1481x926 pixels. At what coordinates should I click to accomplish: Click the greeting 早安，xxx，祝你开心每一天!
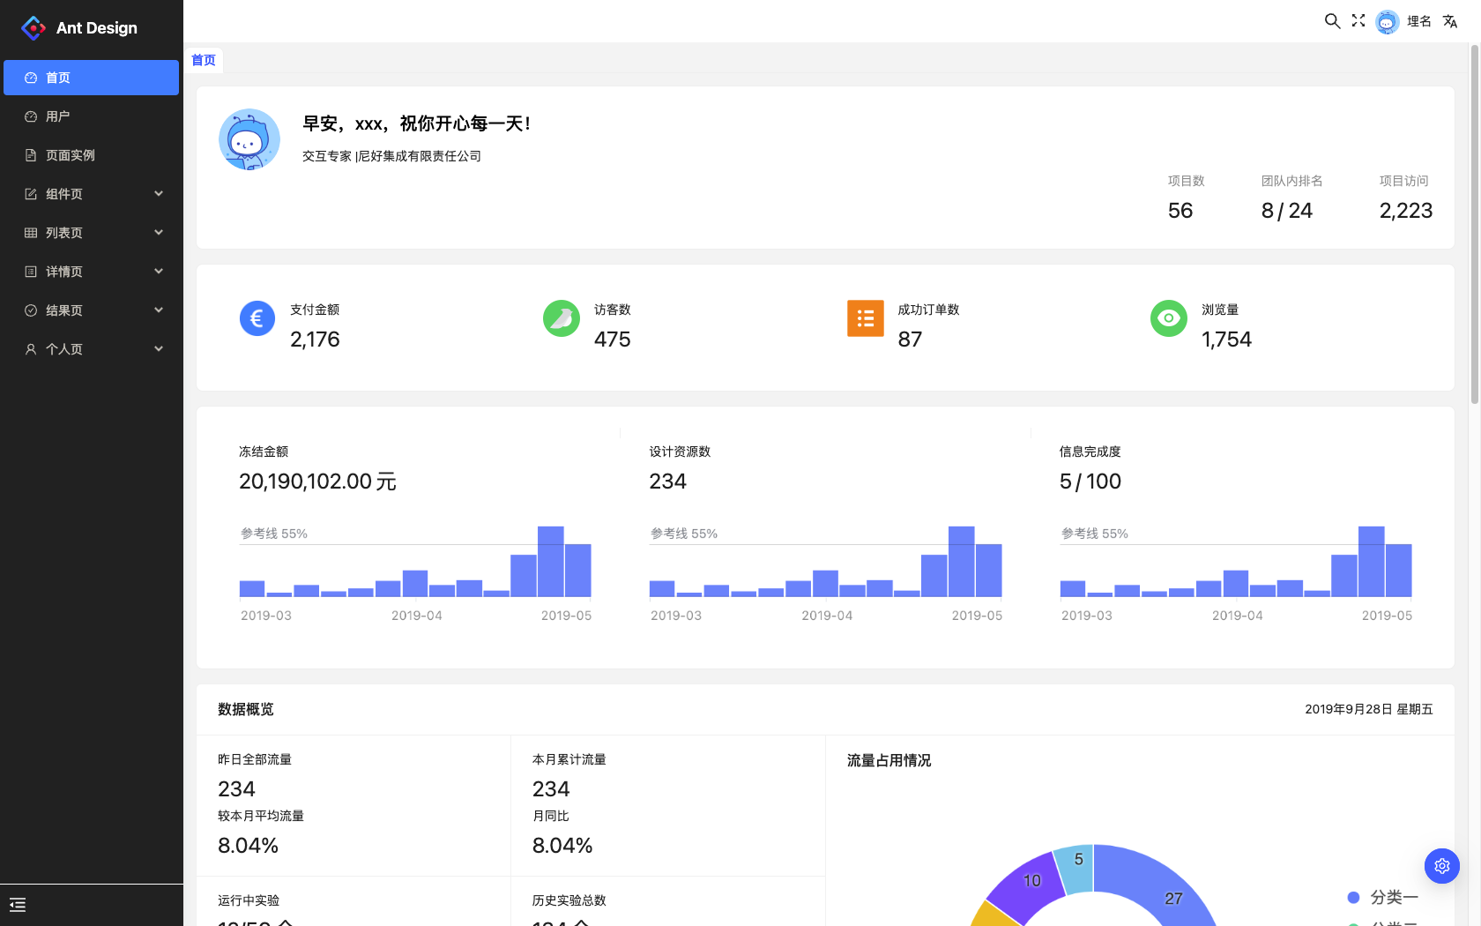tap(417, 123)
